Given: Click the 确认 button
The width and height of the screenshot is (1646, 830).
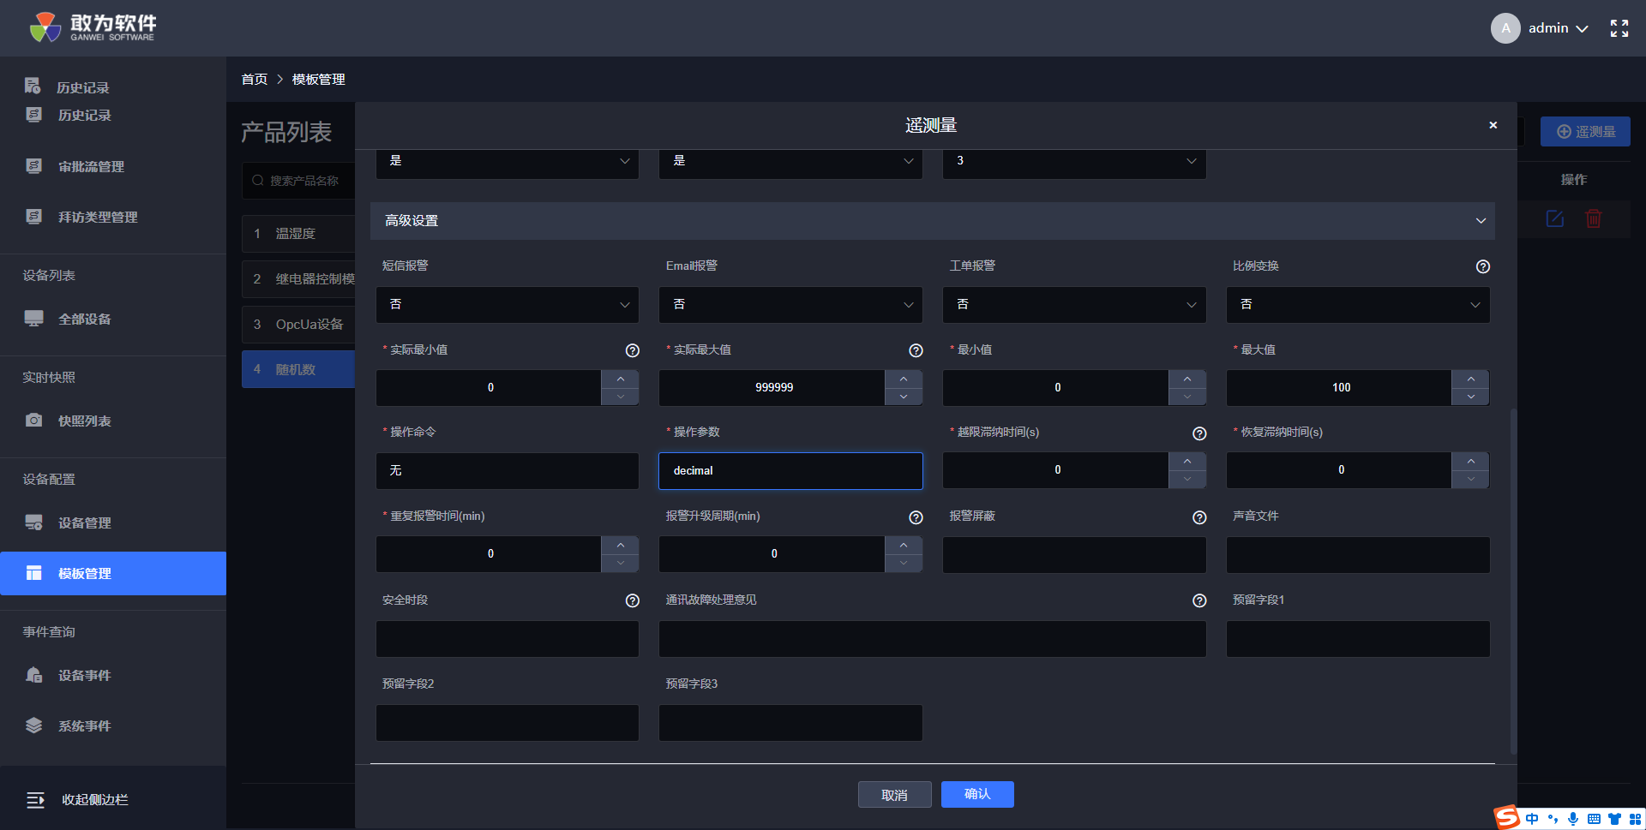Looking at the screenshot, I should 976,794.
